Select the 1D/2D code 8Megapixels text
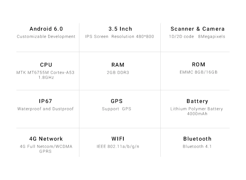 click(x=197, y=36)
